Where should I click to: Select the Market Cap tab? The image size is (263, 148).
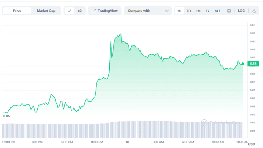coord(46,11)
